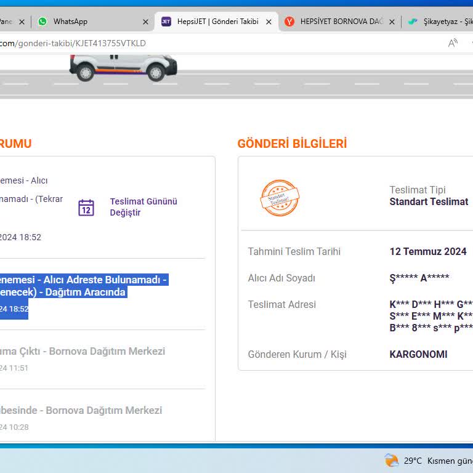Click the weather icon in taskbar
The width and height of the screenshot is (473, 473).
click(391, 460)
